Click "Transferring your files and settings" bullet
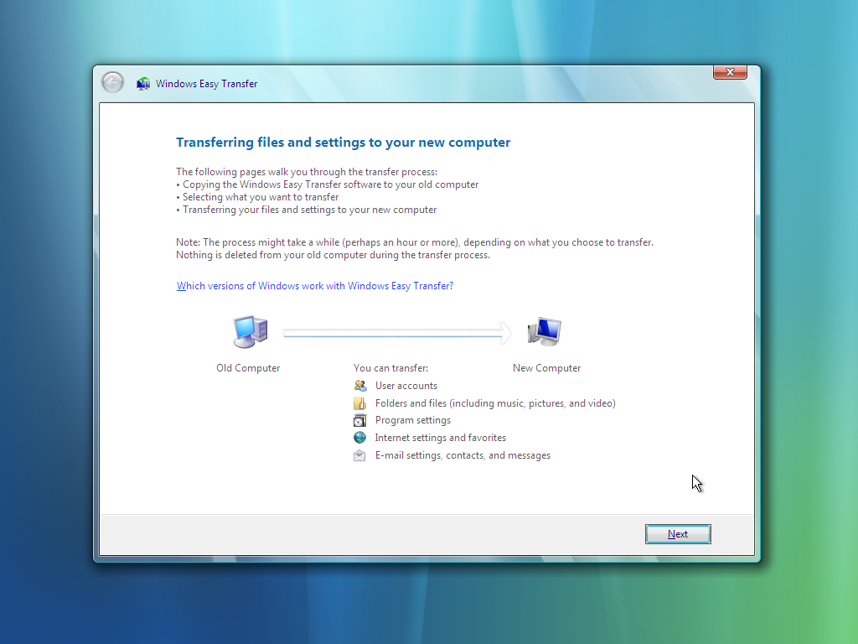This screenshot has width=858, height=644. [307, 210]
